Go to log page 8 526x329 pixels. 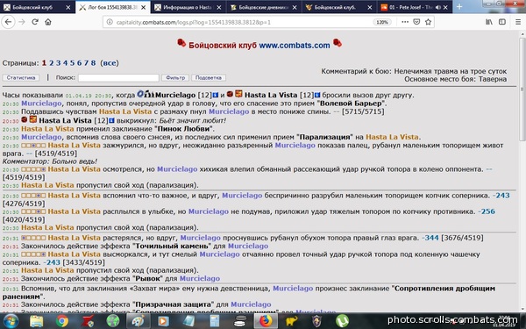[93, 63]
